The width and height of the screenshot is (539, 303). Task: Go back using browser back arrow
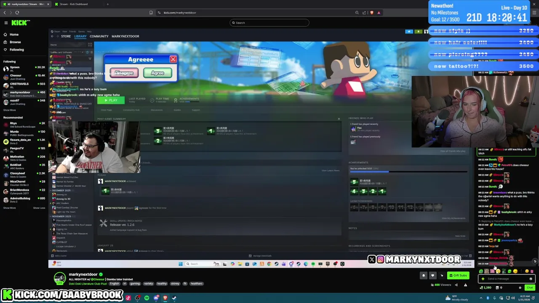point(5,13)
